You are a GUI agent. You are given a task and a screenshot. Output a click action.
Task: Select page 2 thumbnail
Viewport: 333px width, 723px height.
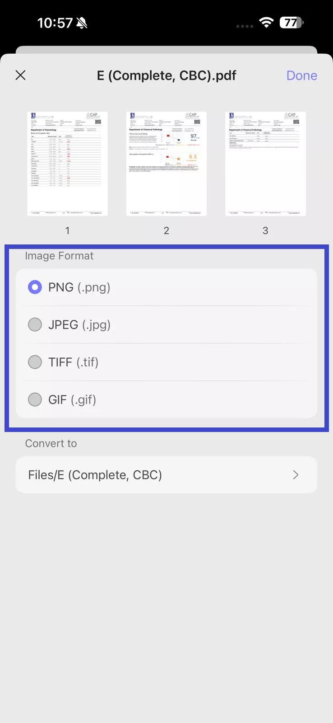(x=166, y=164)
